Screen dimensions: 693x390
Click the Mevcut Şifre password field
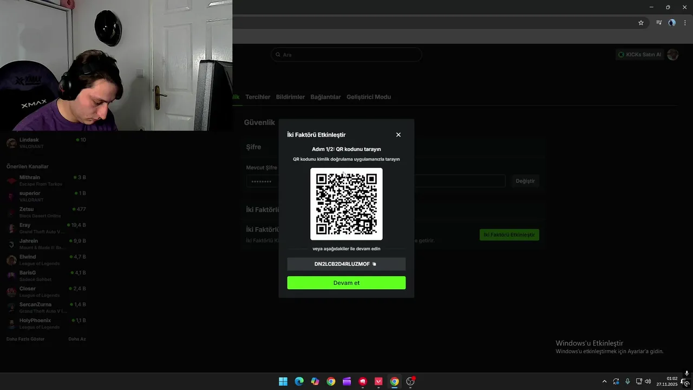pyautogui.click(x=376, y=181)
